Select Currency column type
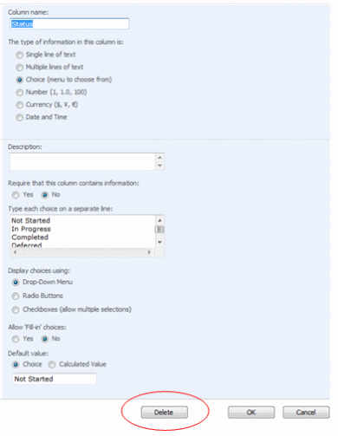Screen dimensions: 338x436 point(20,105)
